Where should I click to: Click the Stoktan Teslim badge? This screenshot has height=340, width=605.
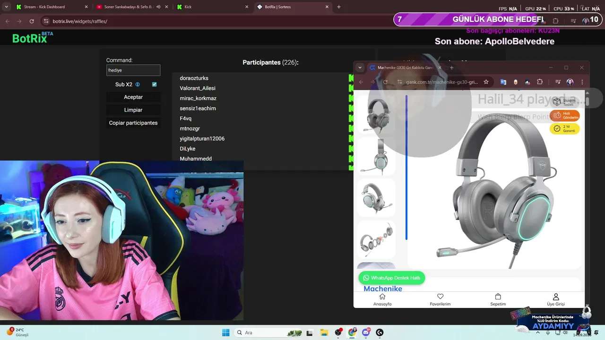coord(564,102)
